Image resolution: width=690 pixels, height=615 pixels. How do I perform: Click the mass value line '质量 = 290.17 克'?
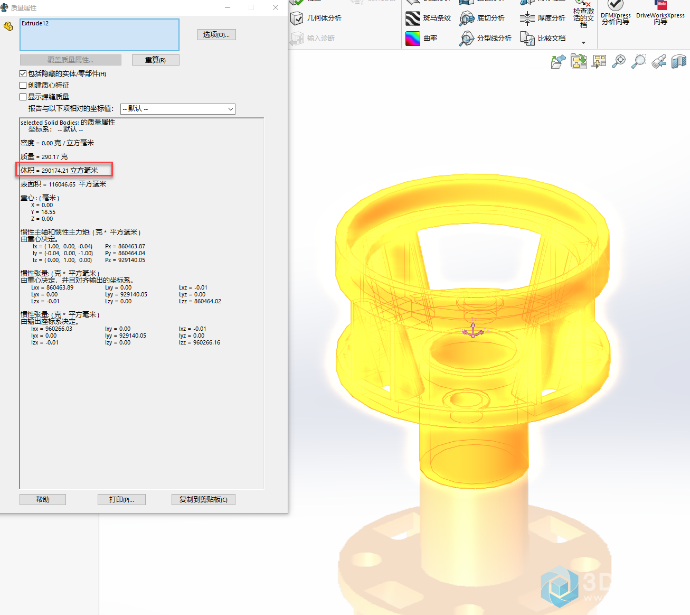(x=44, y=156)
